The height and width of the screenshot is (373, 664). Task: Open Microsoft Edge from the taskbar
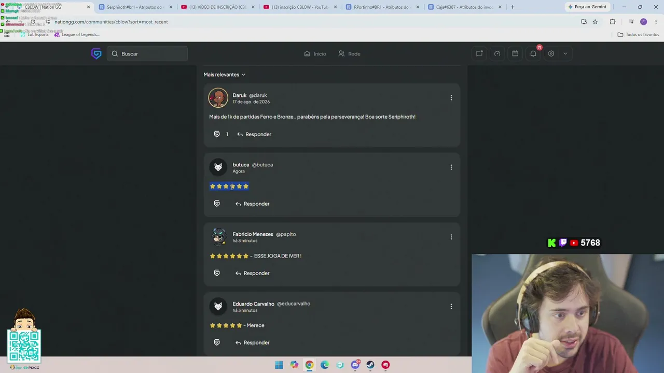click(x=325, y=365)
